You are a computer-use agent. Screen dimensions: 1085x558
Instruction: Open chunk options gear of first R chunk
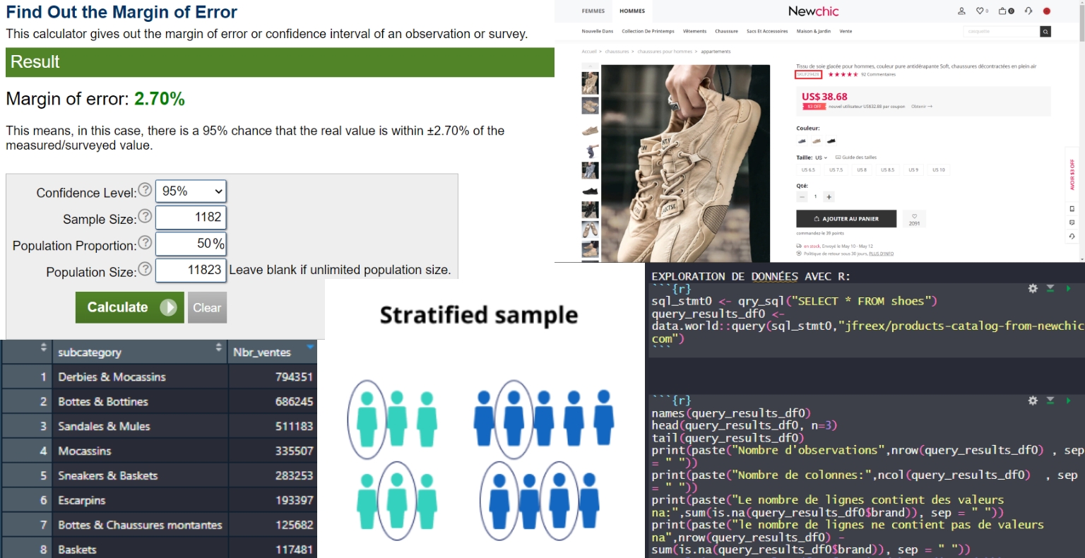(1033, 289)
